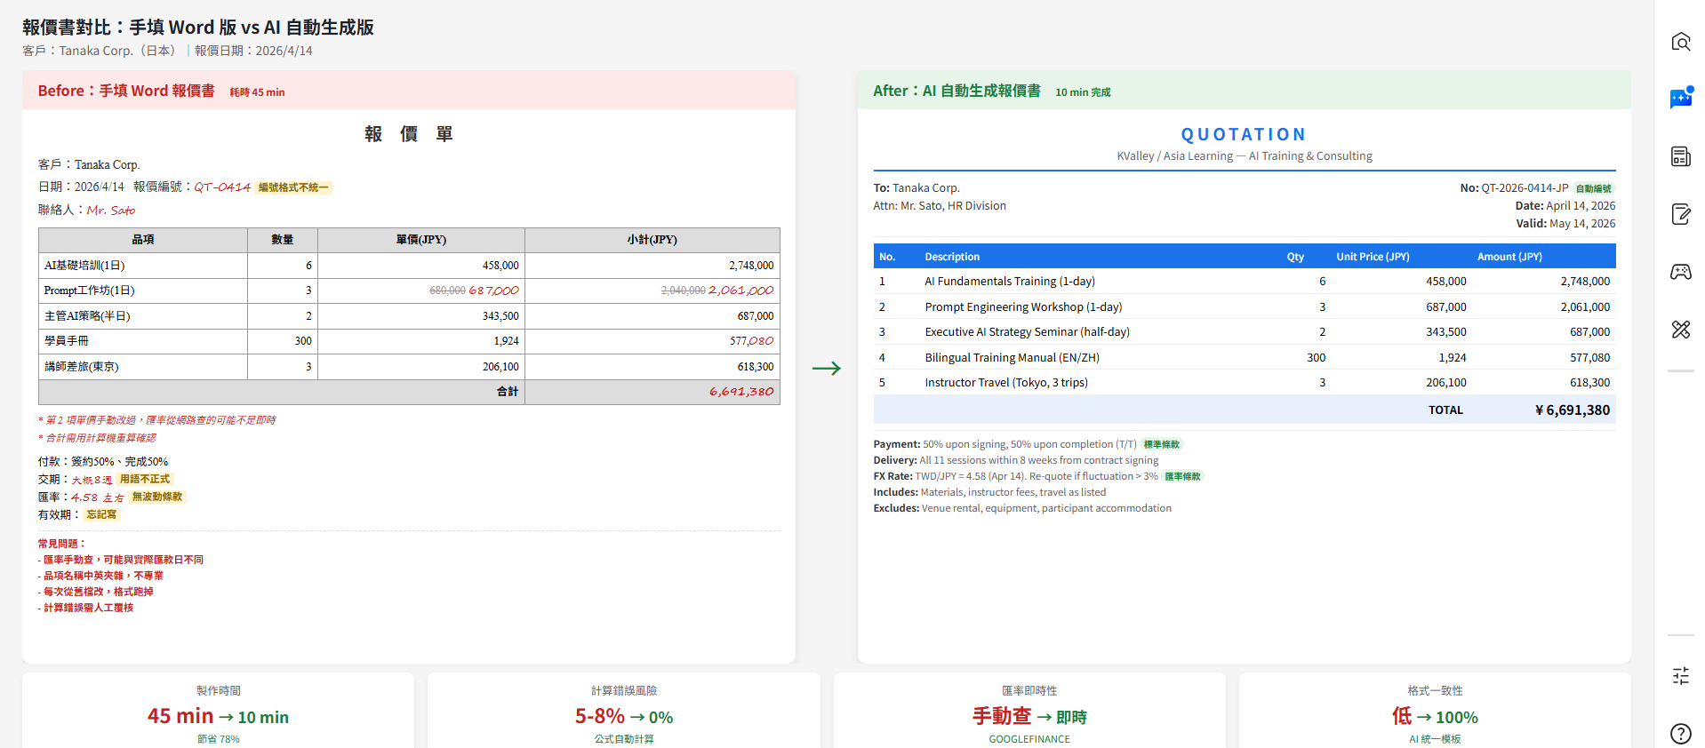Open sidebar customization sliders icon
The width and height of the screenshot is (1705, 748).
tap(1680, 676)
